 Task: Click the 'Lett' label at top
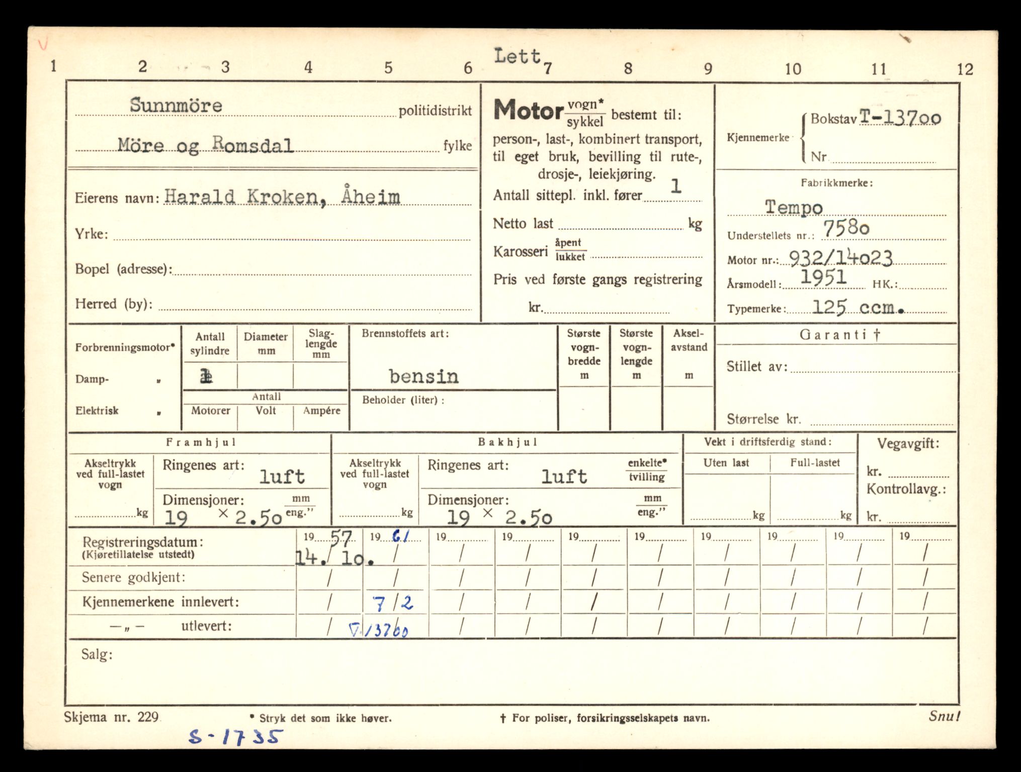point(517,56)
